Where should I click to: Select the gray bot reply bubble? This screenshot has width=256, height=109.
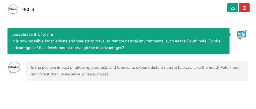[137, 71]
